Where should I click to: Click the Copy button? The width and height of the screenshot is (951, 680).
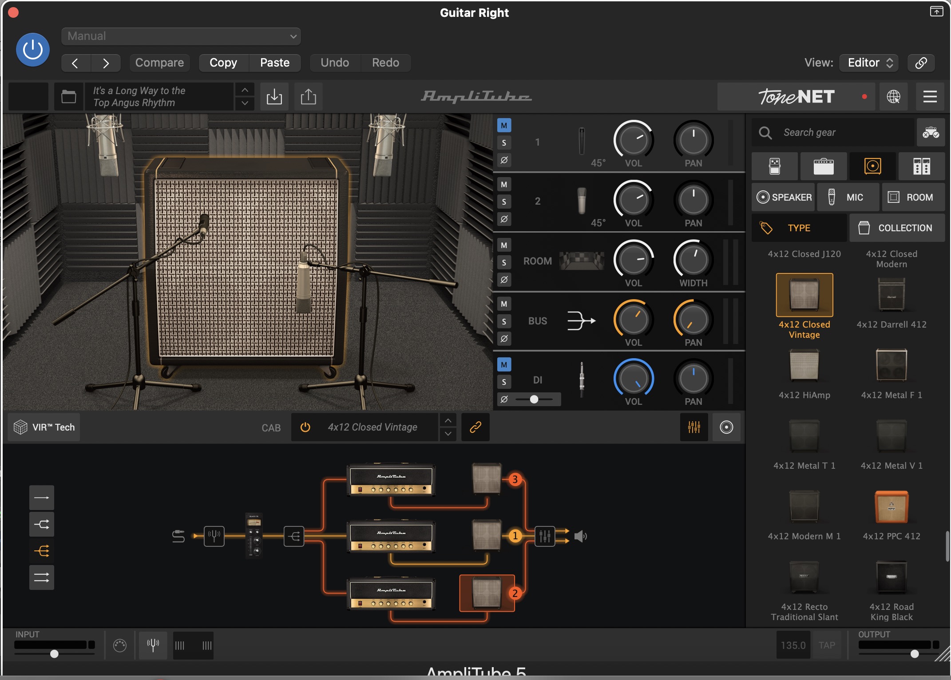223,63
